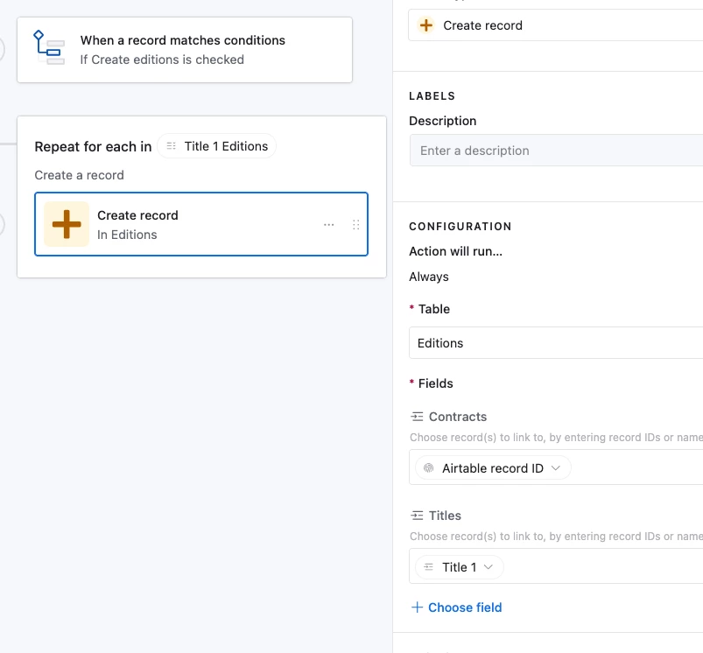The image size is (703, 653).
Task: Click the orange Create record plus icon
Action: point(67,224)
